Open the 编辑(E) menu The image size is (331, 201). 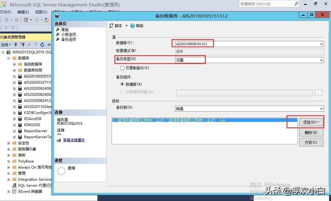click(x=23, y=12)
